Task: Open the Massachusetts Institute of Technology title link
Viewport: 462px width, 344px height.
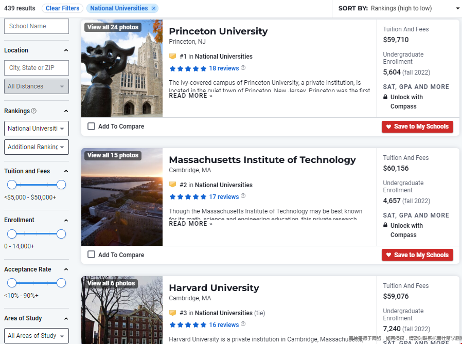Action: coord(262,159)
